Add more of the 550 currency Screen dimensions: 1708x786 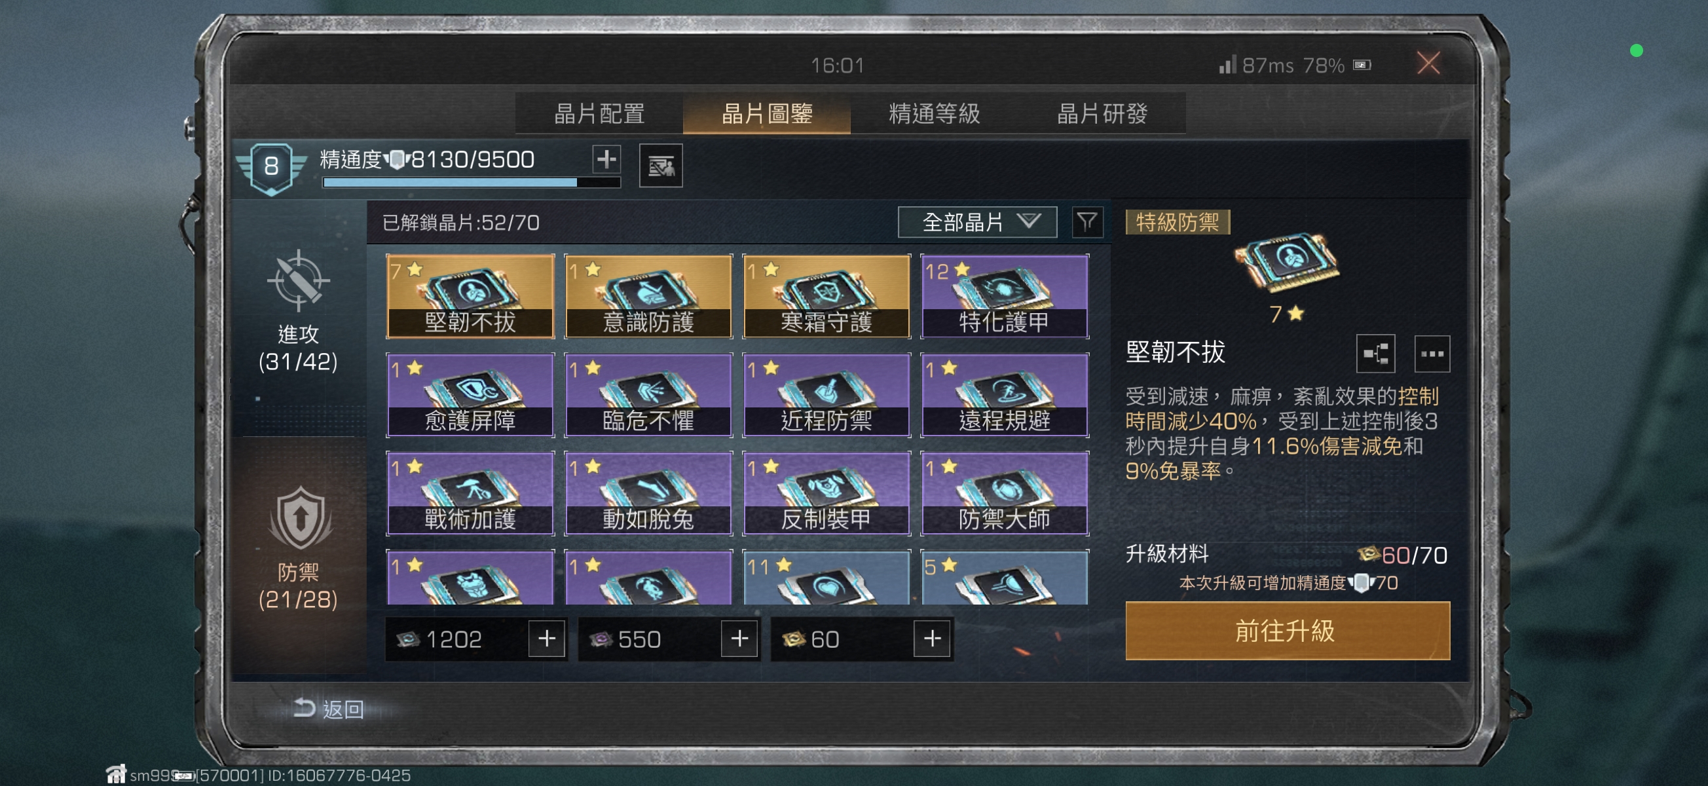739,639
